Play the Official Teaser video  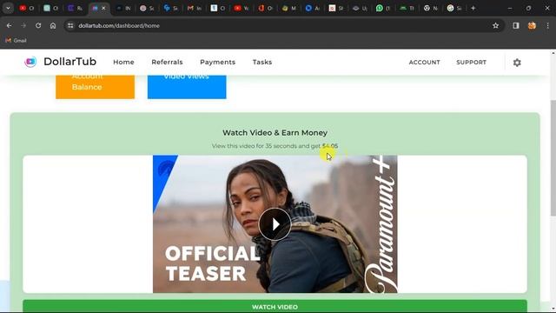(x=275, y=224)
